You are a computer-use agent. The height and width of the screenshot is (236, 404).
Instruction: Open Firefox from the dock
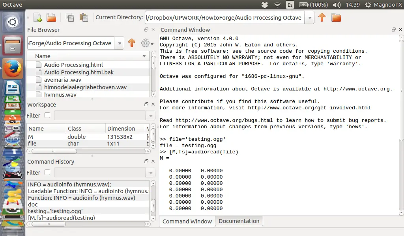point(12,68)
